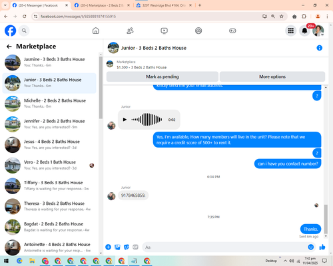The width and height of the screenshot is (333, 266).
Task: Open Jasmine - 3 Beds 3 Baths House chat
Action: (x=49, y=63)
